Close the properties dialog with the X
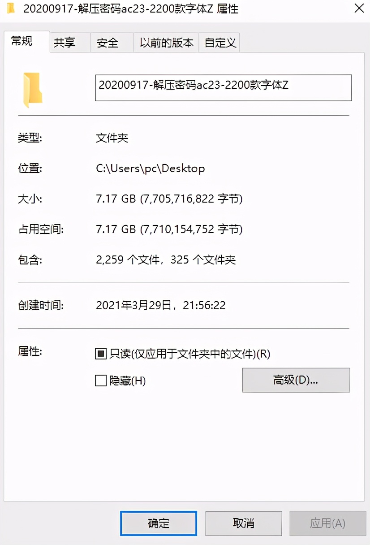Viewport: 370px width, 545px height. tap(359, 9)
